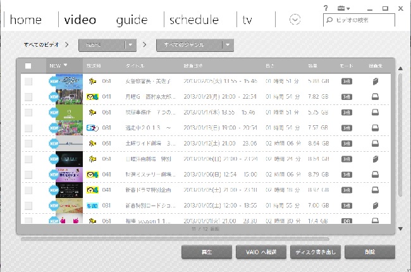Image resolution: width=411 pixels, height=272 pixels.
Task: Click the scroll-down arrow beside the list
Action: pos(400,229)
